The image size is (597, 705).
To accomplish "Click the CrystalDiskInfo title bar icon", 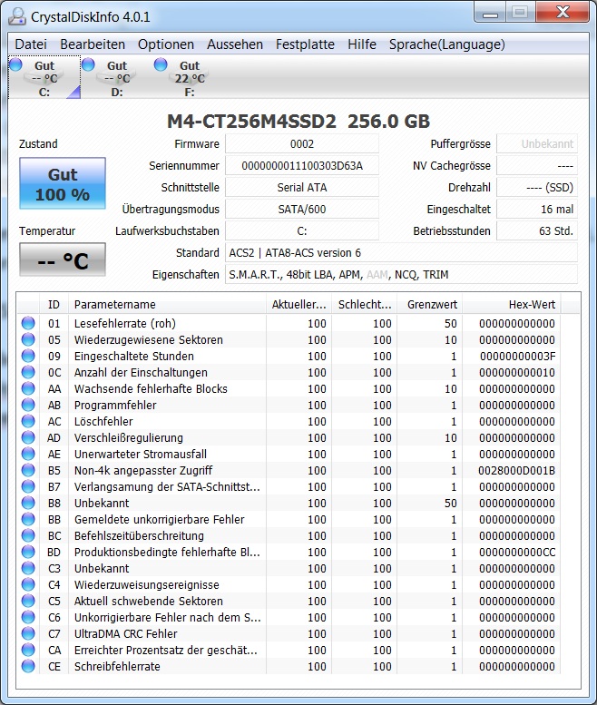I will pyautogui.click(x=17, y=16).
